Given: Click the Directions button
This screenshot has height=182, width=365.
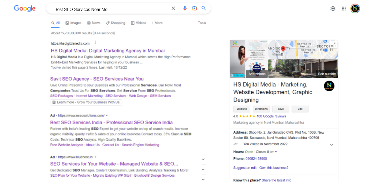Looking at the screenshot, I should (x=261, y=109).
